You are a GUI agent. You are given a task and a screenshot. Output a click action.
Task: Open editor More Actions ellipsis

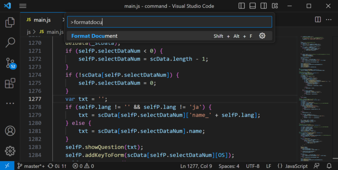coord(329,20)
